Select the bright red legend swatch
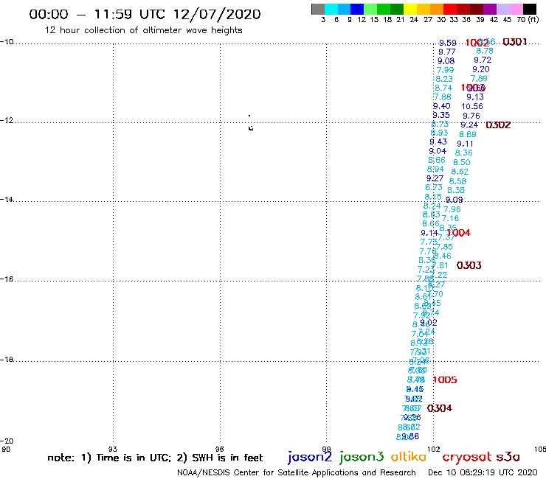 click(450, 9)
